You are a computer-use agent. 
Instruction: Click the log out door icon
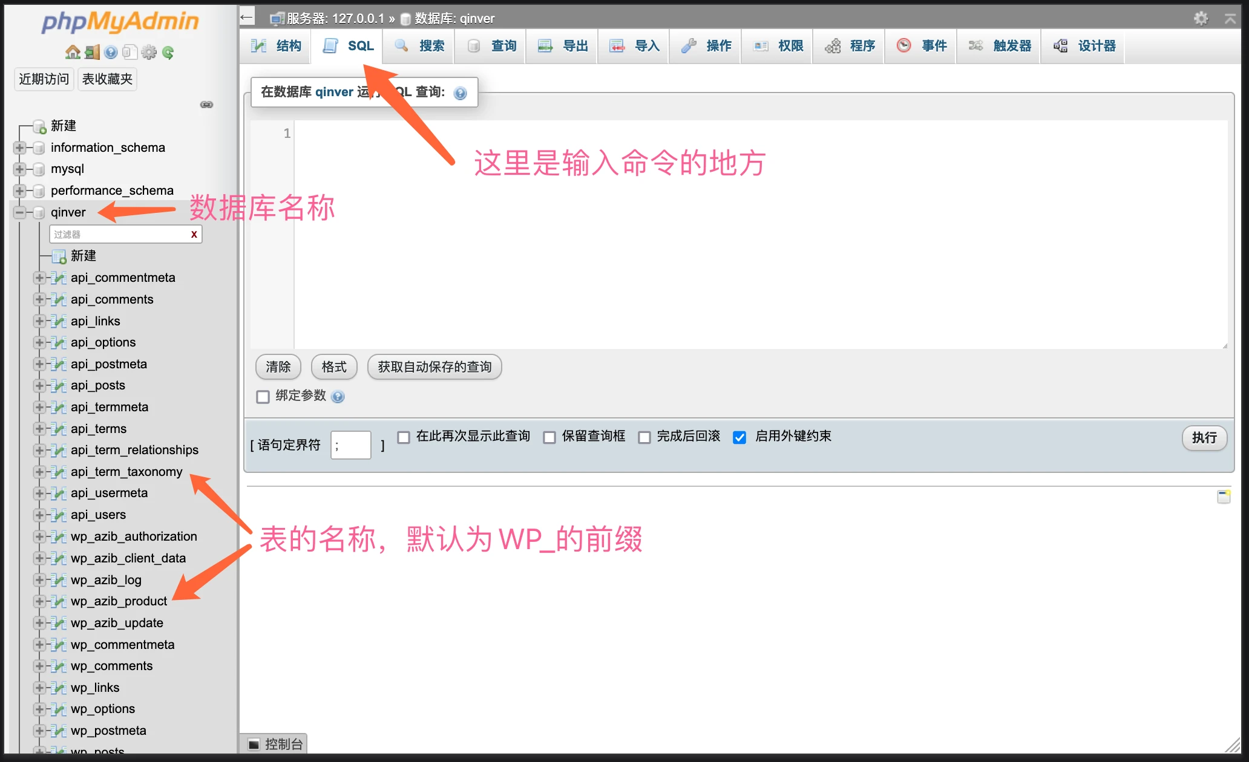pos(91,52)
